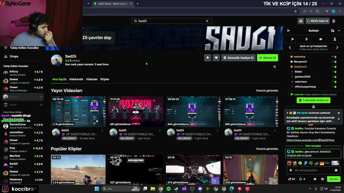Open a new browser tab
Image resolution: width=344 pixels, height=193 pixels.
[138, 3]
